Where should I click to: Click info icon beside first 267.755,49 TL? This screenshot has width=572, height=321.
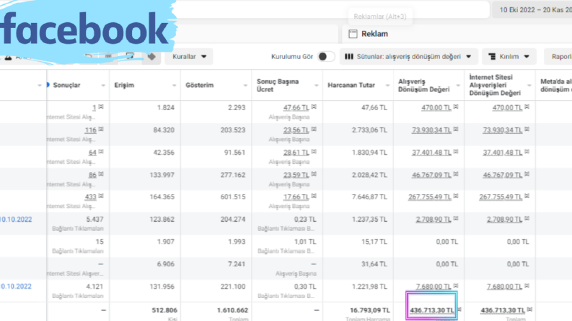pos(456,196)
